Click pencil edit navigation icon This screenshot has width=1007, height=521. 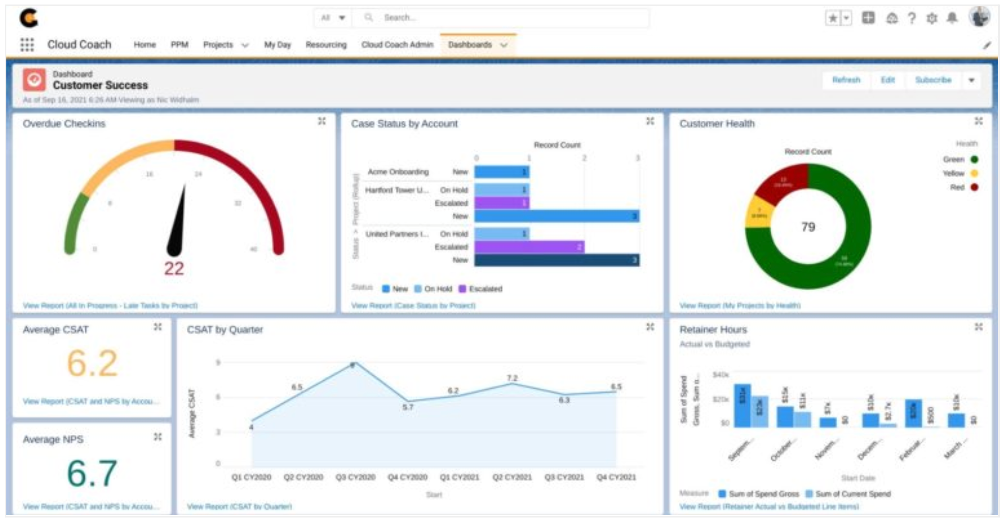pos(987,45)
